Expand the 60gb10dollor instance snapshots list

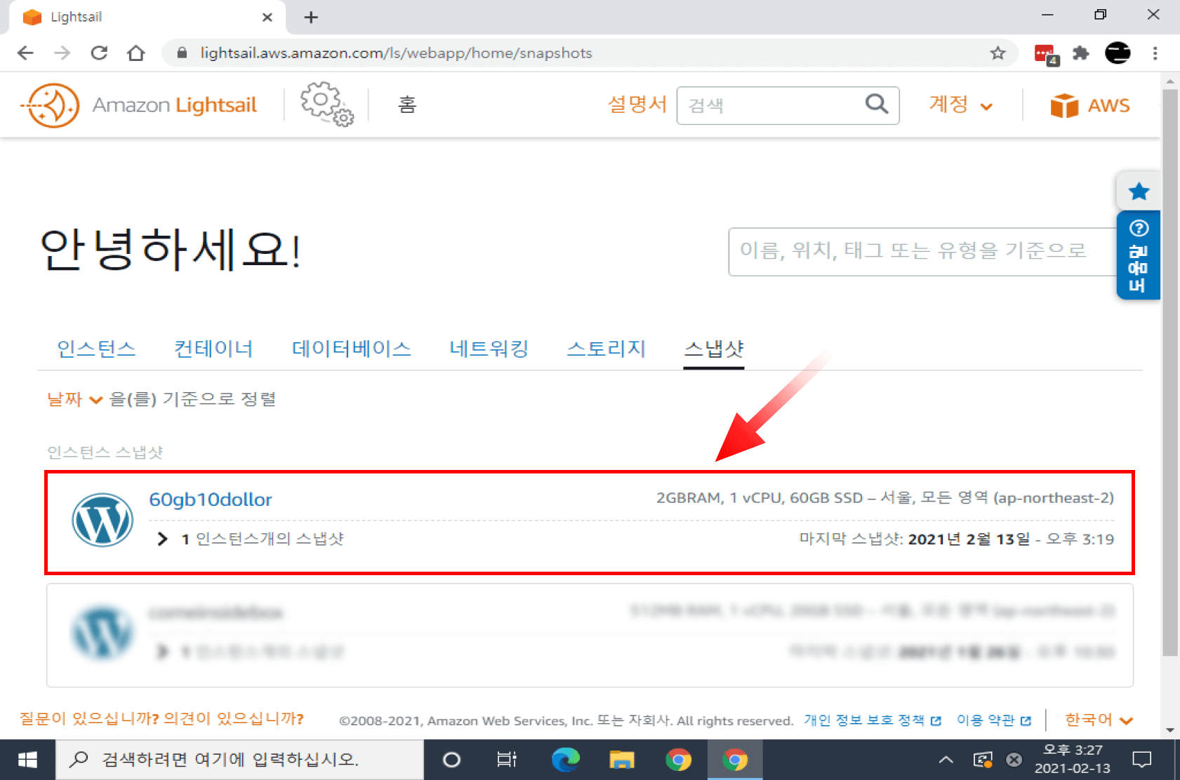(x=163, y=539)
